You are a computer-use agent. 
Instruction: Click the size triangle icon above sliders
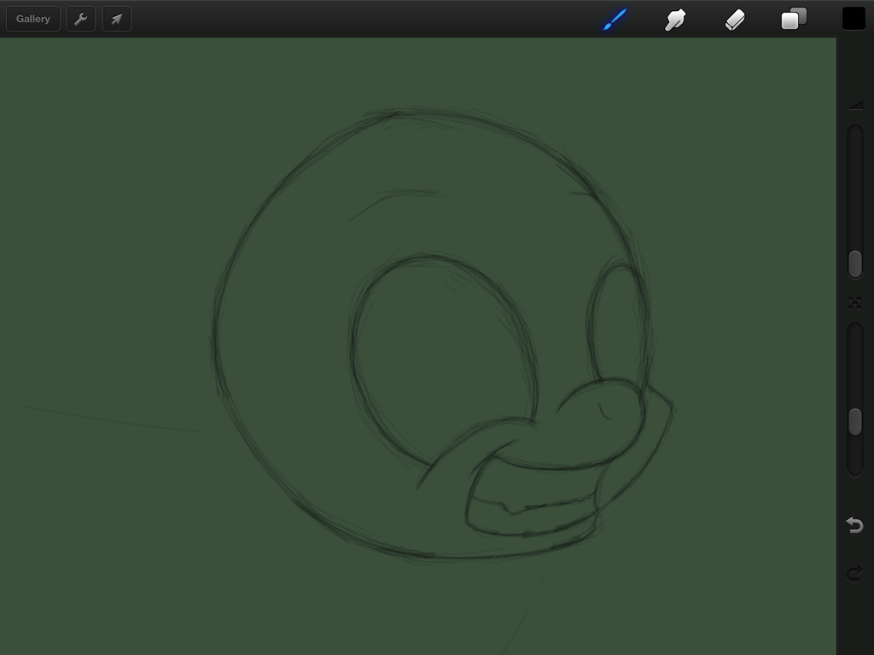855,106
